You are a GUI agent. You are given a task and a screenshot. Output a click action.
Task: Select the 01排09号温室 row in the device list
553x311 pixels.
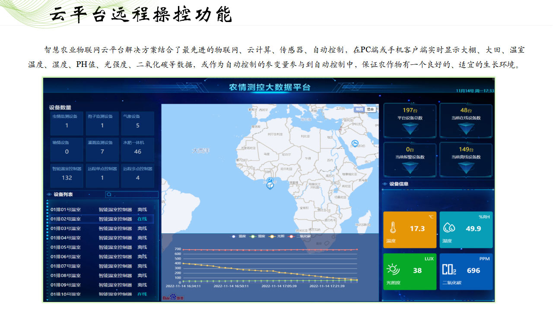point(102,285)
